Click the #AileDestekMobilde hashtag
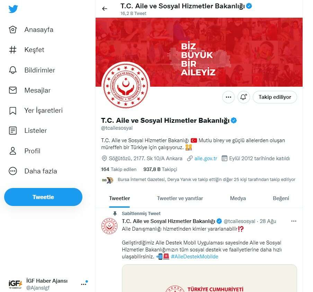313x292 pixels. 194,257
